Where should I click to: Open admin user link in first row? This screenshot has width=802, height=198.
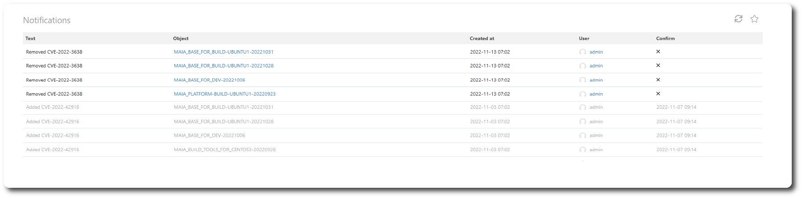(596, 52)
